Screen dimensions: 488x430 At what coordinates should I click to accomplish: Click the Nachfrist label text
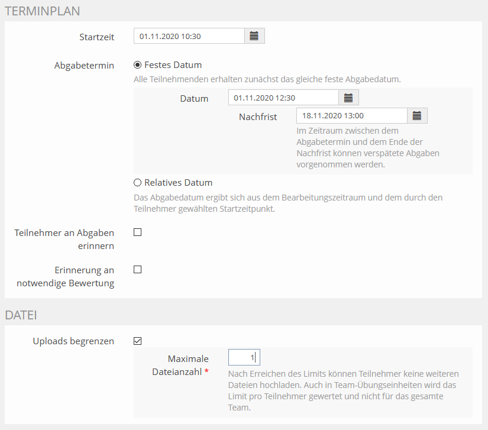click(x=258, y=117)
